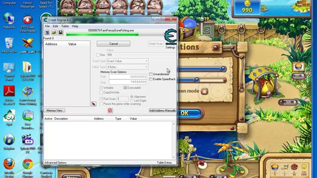Enable the Speedhack checkbox
This screenshot has height=178, width=317.
tap(151, 79)
